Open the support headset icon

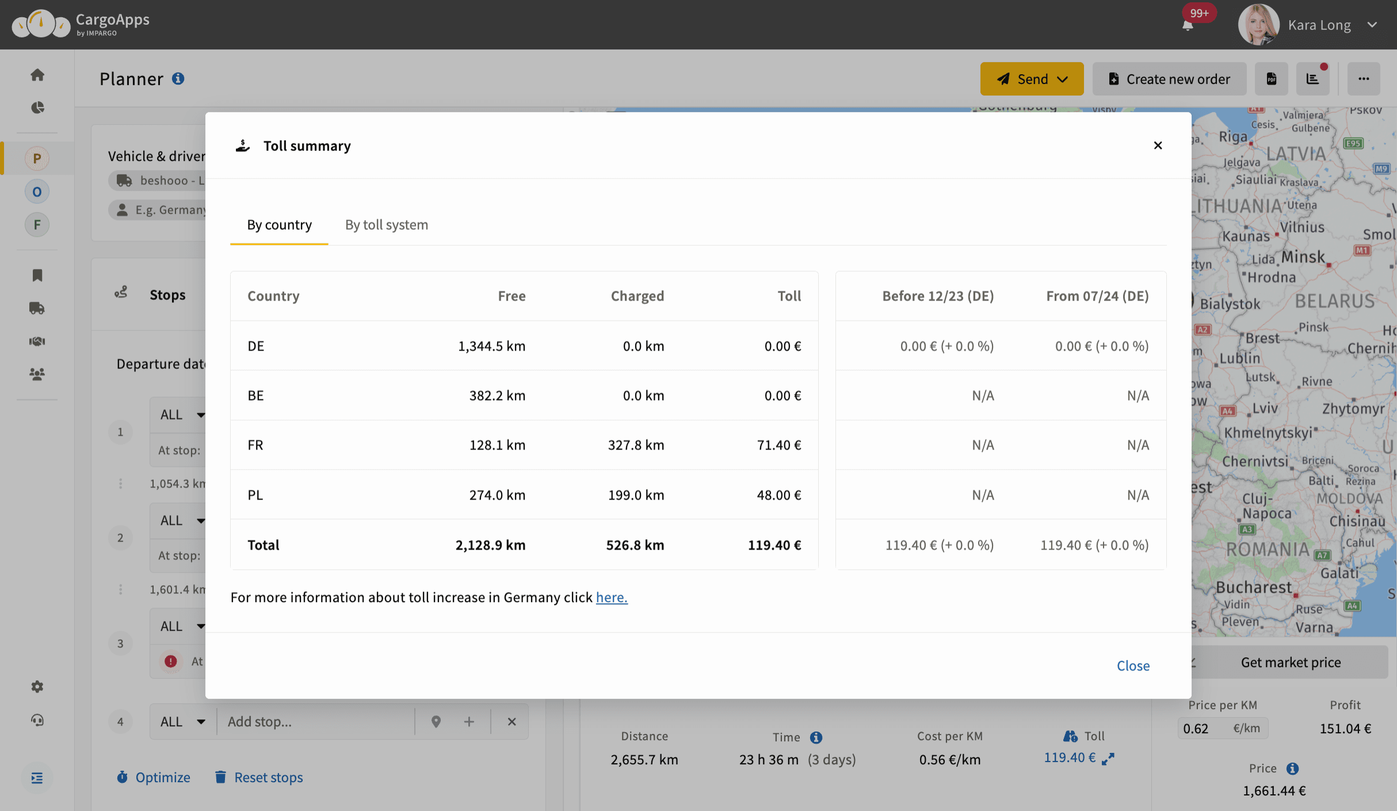(37, 720)
